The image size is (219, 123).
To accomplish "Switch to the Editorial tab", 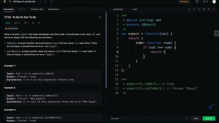I will [22, 9].
